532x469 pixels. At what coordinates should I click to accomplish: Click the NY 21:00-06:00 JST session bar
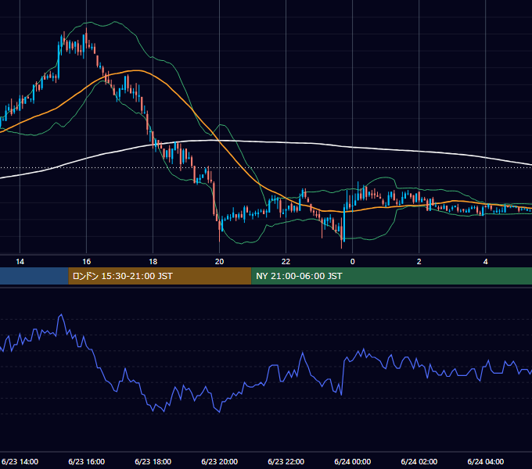391,276
